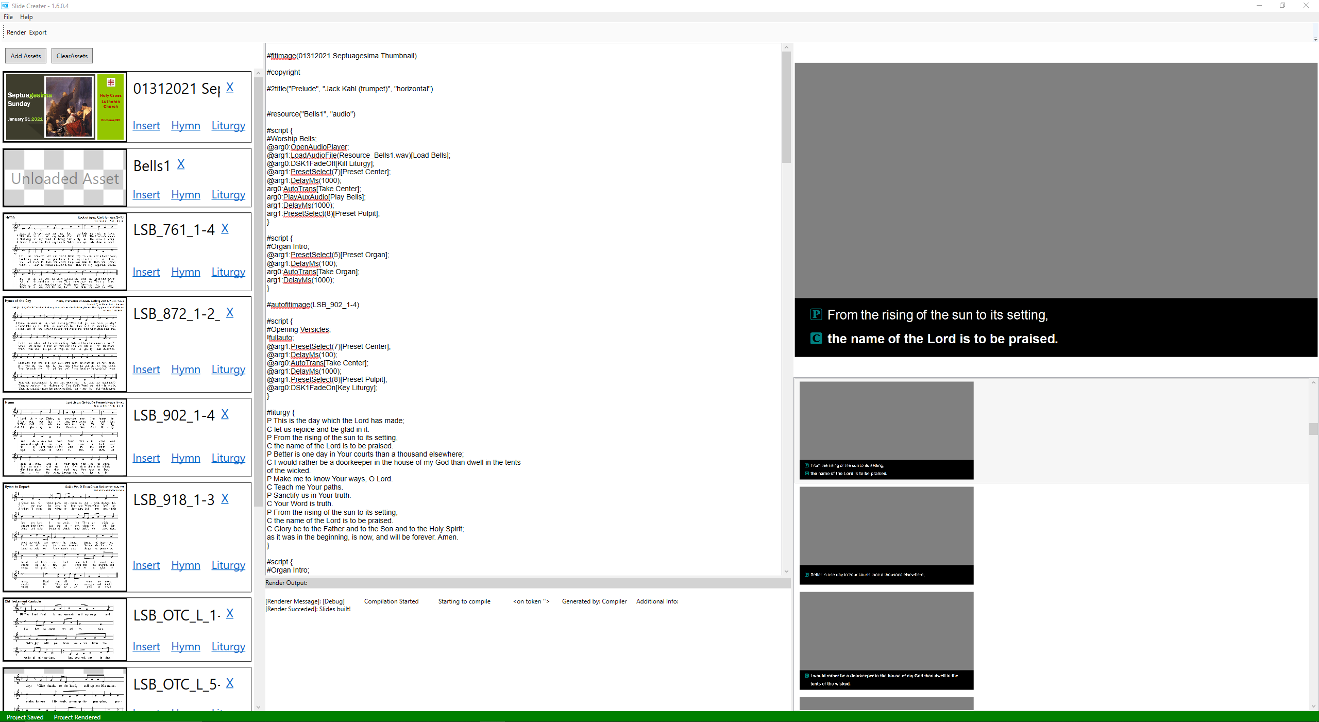Click Insert for the LSB_872_1-2_ asset

(x=146, y=369)
